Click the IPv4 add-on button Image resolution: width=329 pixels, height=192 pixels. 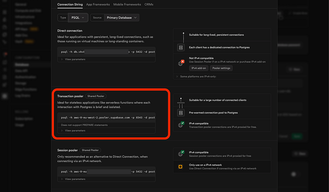point(199,68)
